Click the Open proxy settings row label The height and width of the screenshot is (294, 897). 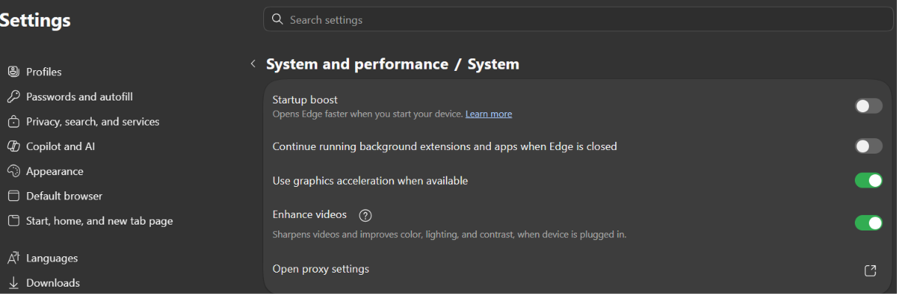pyautogui.click(x=321, y=269)
